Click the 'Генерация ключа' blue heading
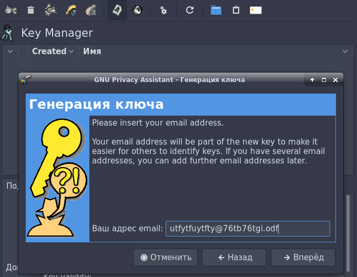Screen dimensions: 357x277 coord(96,105)
